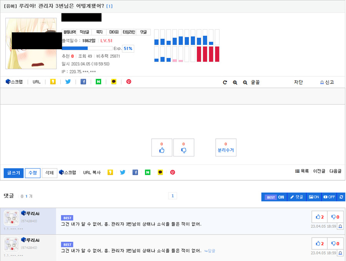Select comment page number 1

click(x=173, y=196)
